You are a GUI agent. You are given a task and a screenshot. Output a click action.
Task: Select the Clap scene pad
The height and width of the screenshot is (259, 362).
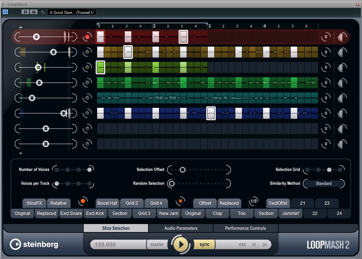pos(217,213)
